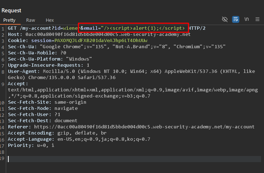Click the signed-exchange accept value line

tap(79, 96)
